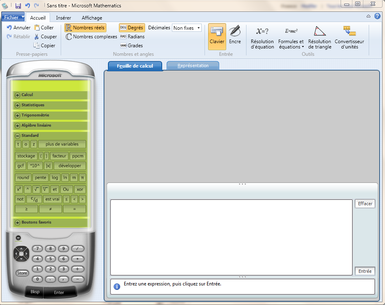Click Annuler in the Presse-papiers group
This screenshot has width=385, height=305.
19,27
